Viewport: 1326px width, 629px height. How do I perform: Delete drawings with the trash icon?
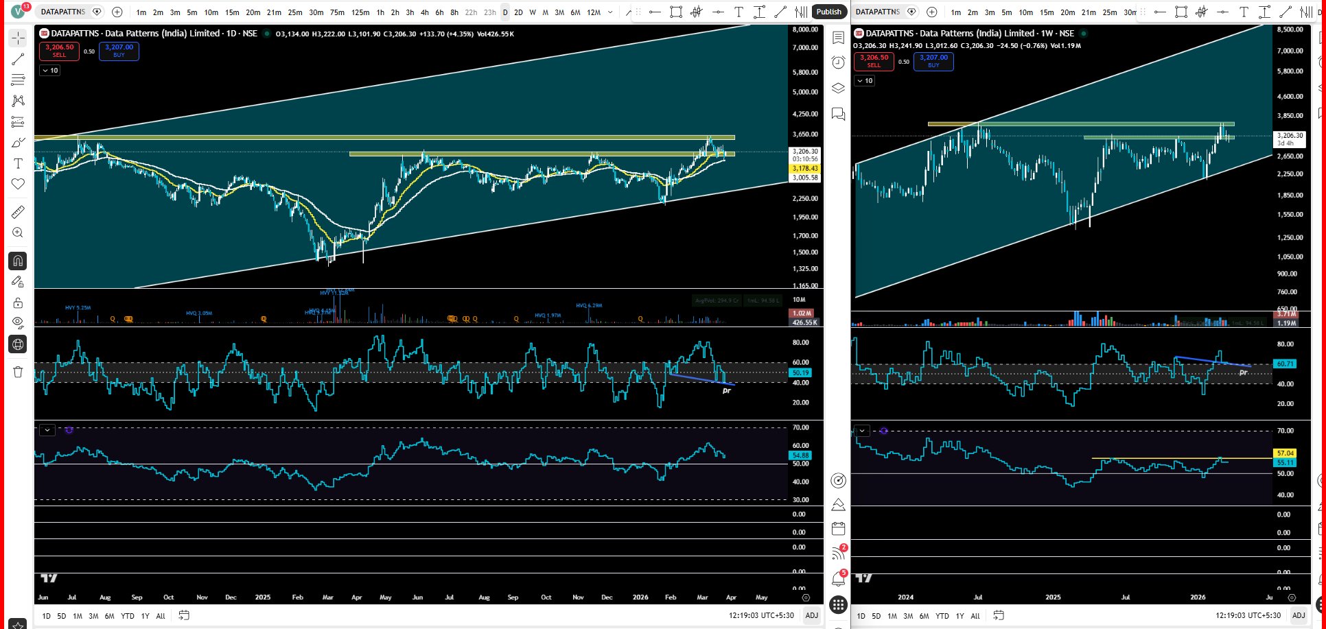(19, 372)
